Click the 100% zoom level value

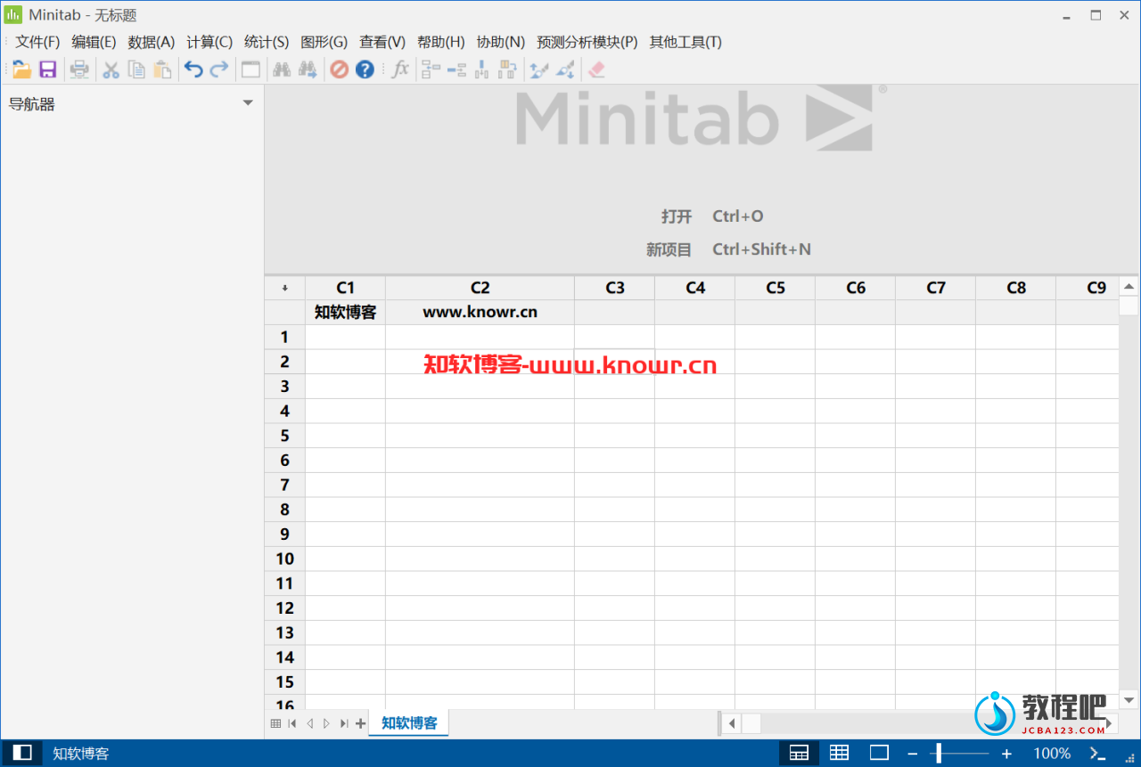(x=1052, y=754)
